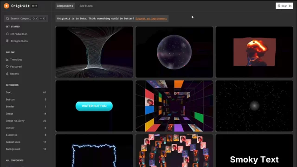Follow the Suggest an improvement link
The width and height of the screenshot is (297, 167).
151,19
